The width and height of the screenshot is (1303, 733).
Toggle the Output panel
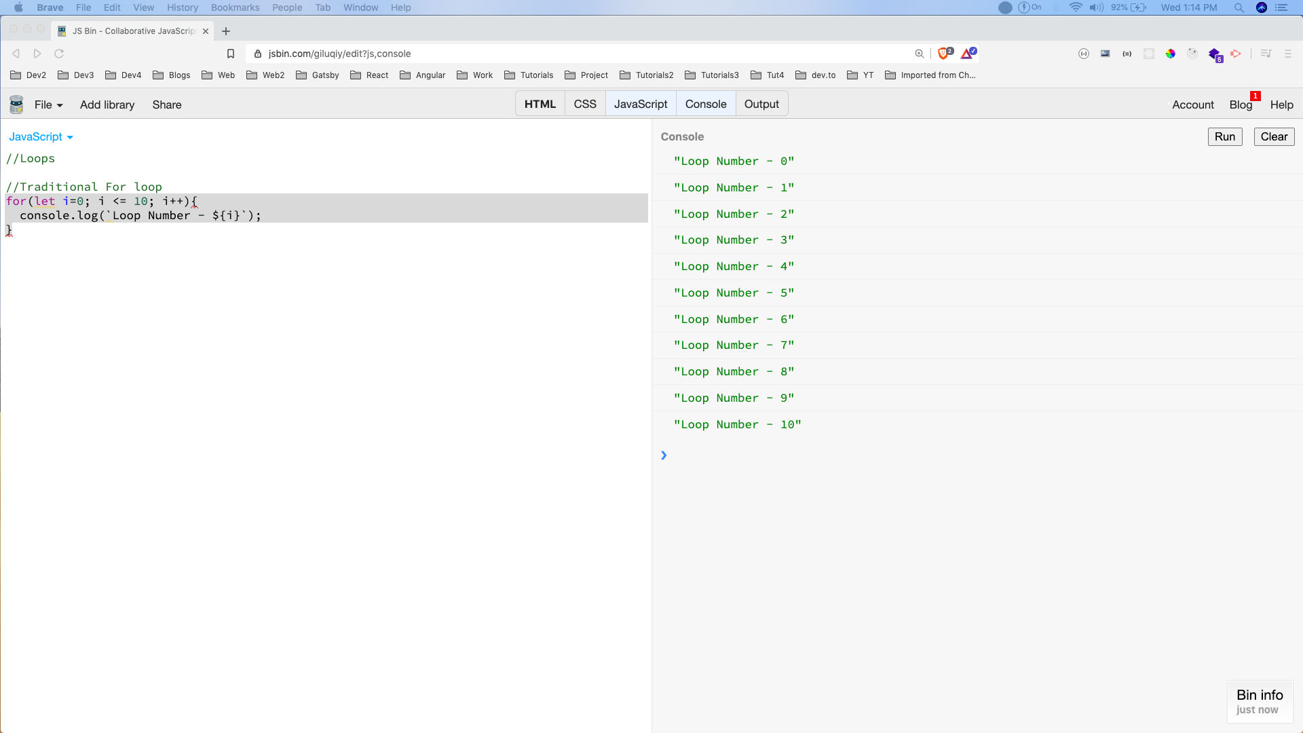[761, 104]
